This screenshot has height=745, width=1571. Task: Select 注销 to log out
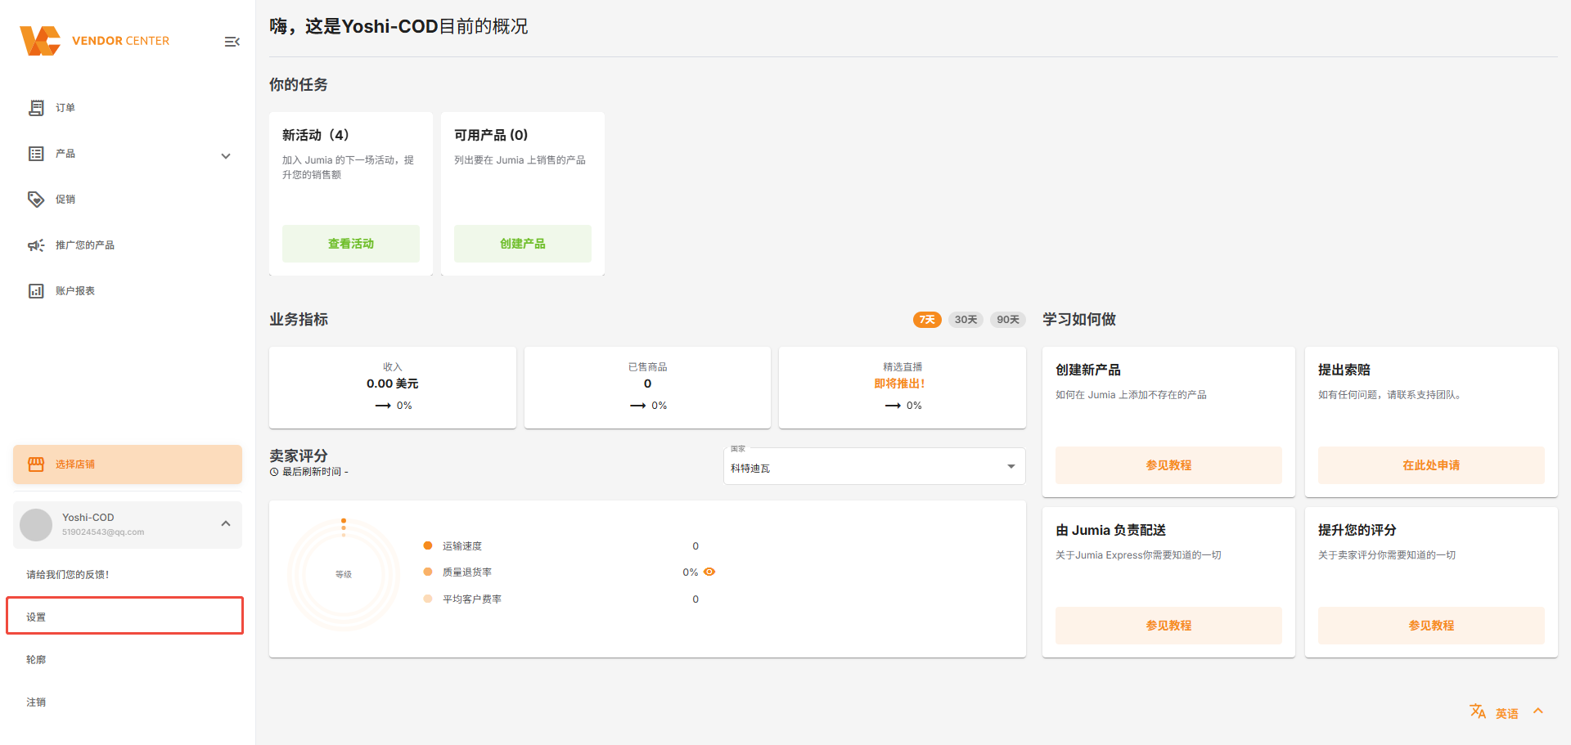tap(36, 702)
